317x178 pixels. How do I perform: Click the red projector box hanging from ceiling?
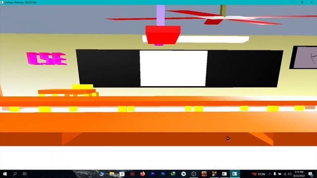coord(163,35)
